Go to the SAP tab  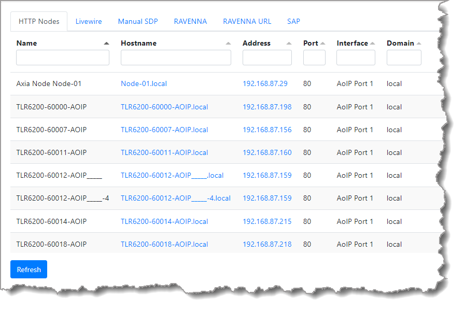293,22
